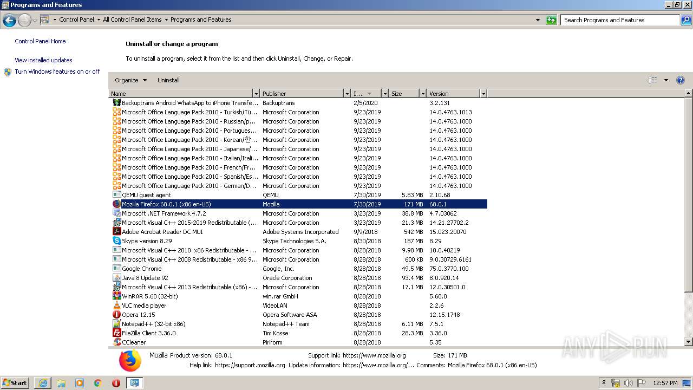693x390 pixels.
Task: Open Turn Windows features on or off
Action: point(57,71)
